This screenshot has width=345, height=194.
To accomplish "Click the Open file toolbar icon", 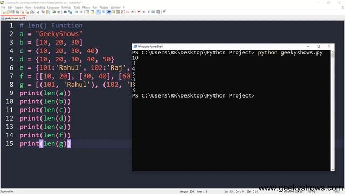I will point(8,12).
